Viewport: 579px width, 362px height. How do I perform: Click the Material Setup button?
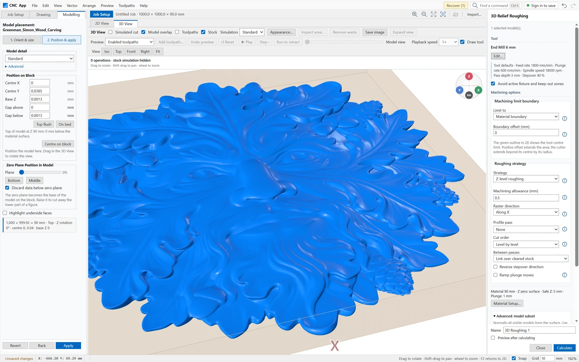tap(507, 304)
